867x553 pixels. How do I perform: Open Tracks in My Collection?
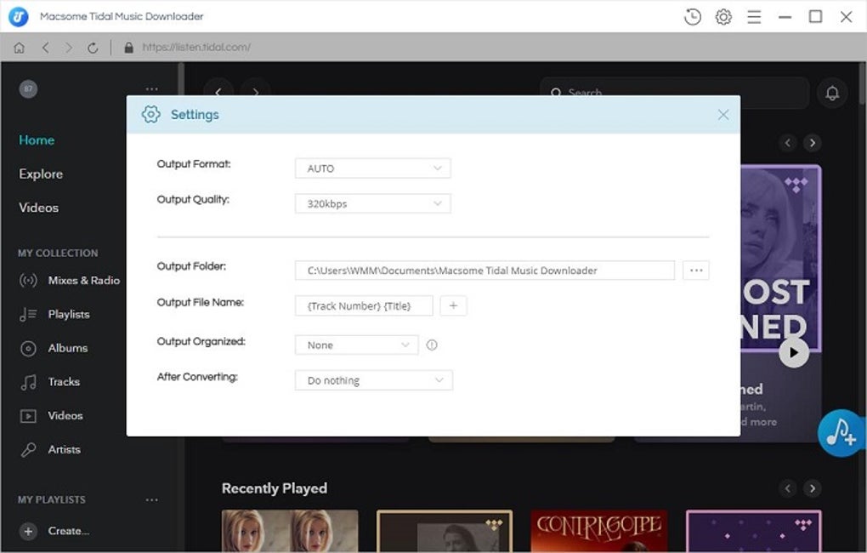(x=50, y=382)
